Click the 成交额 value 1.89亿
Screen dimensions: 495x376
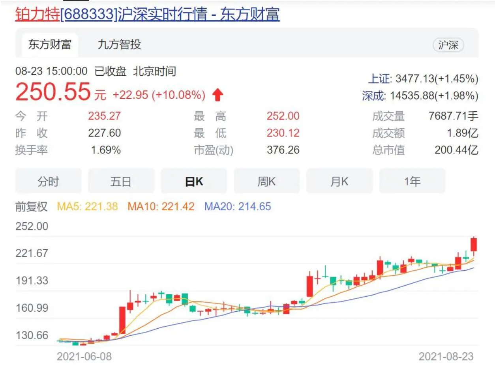click(463, 133)
